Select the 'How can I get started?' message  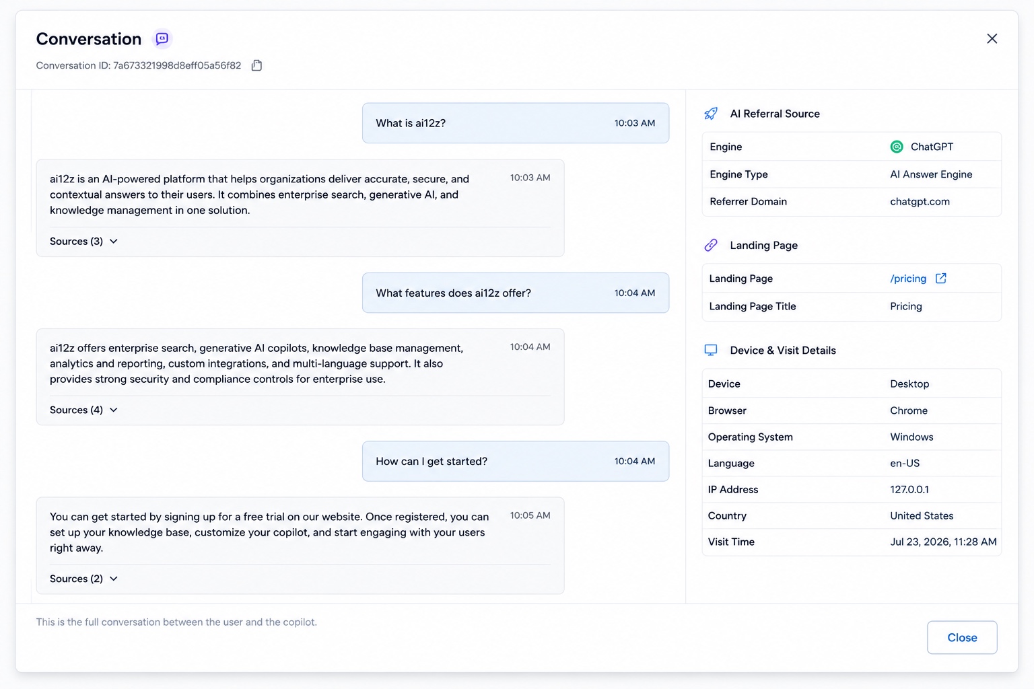516,462
